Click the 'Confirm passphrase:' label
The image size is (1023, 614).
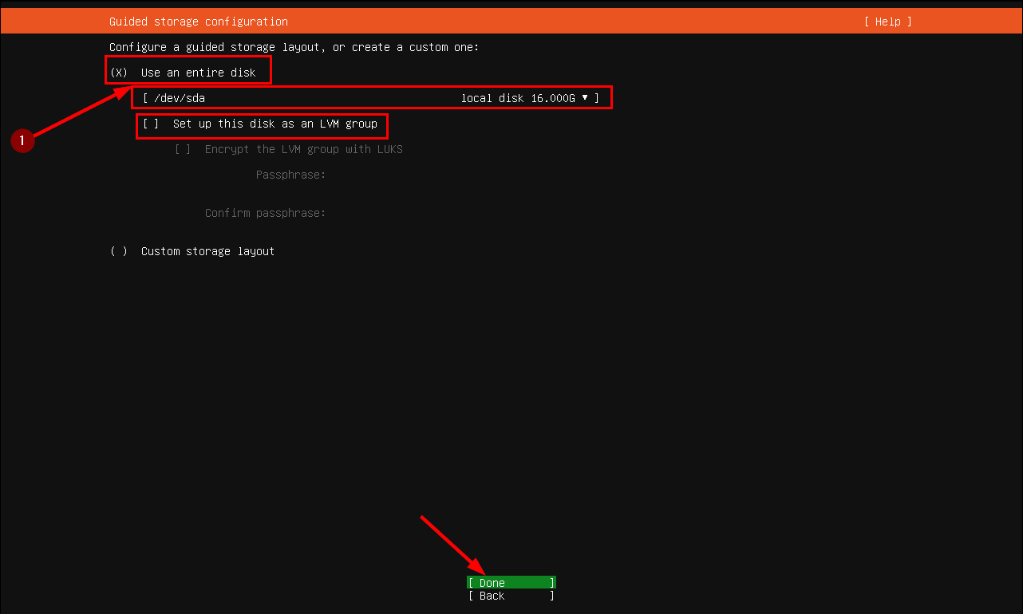(x=265, y=213)
